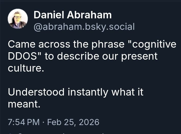The width and height of the screenshot is (181, 134).
Task: Click the word "present" in the post
Action: 140,56
